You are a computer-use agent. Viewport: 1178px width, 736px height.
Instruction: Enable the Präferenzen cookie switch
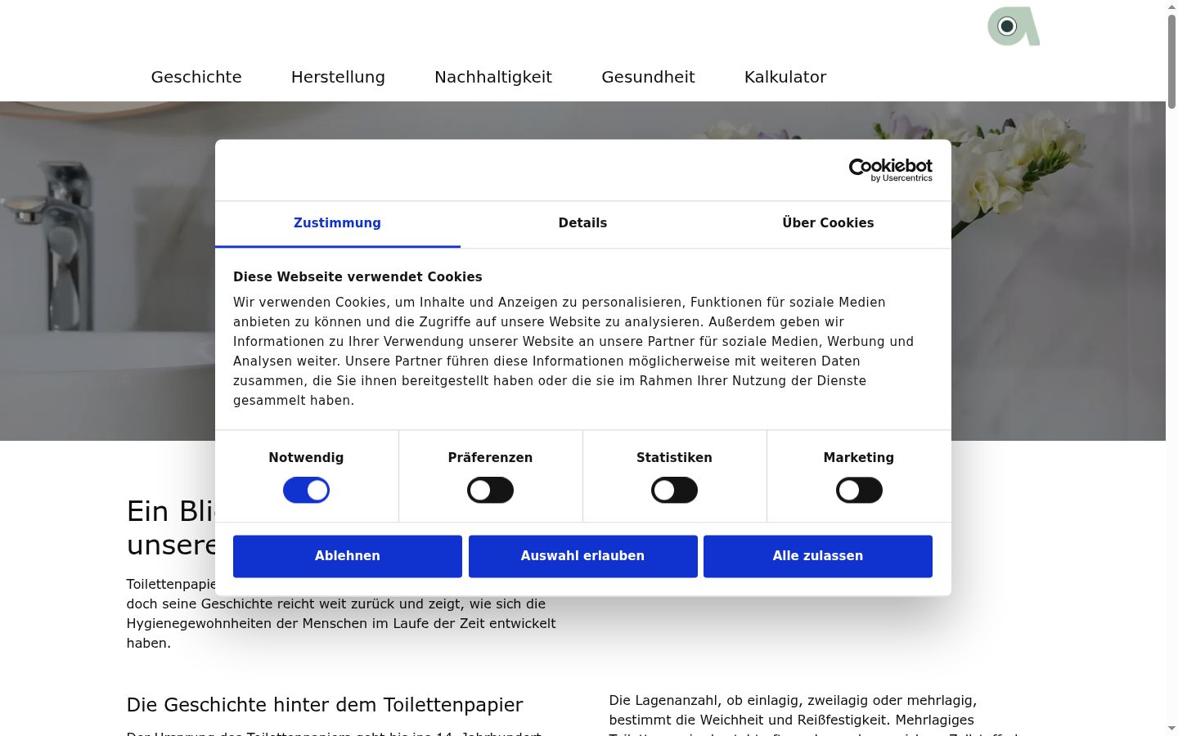point(490,491)
